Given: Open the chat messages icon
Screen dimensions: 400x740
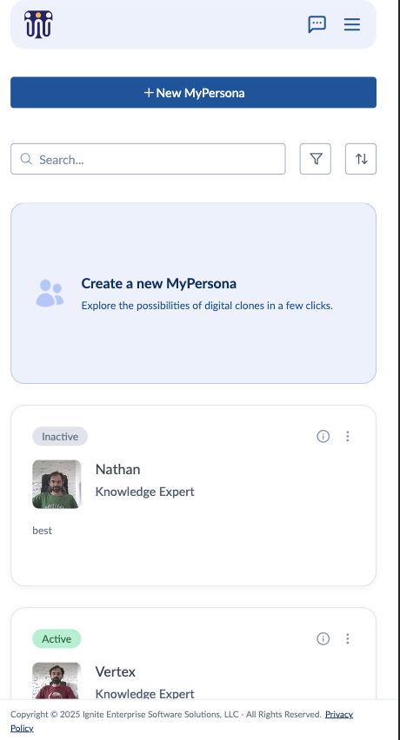Looking at the screenshot, I should click(x=317, y=24).
